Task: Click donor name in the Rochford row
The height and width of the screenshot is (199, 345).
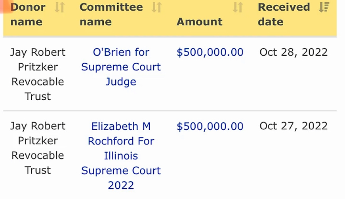Action: (38, 148)
